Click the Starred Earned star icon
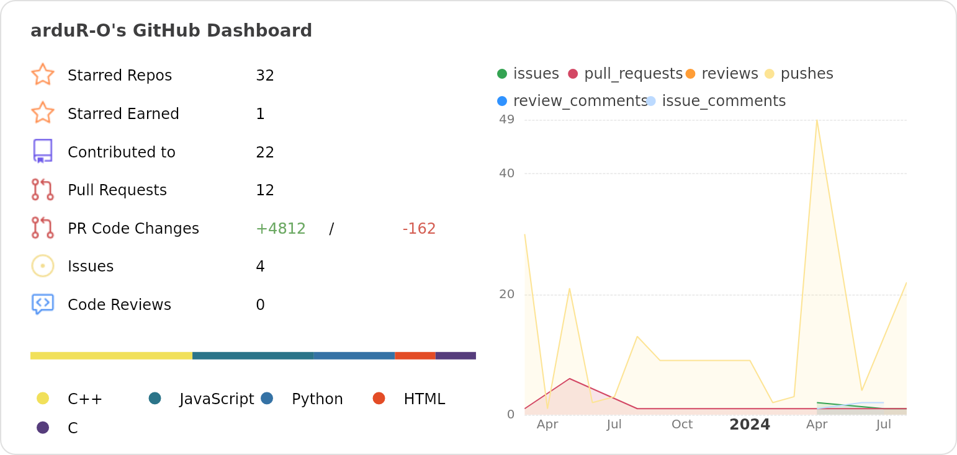The height and width of the screenshot is (455, 957). [43, 113]
